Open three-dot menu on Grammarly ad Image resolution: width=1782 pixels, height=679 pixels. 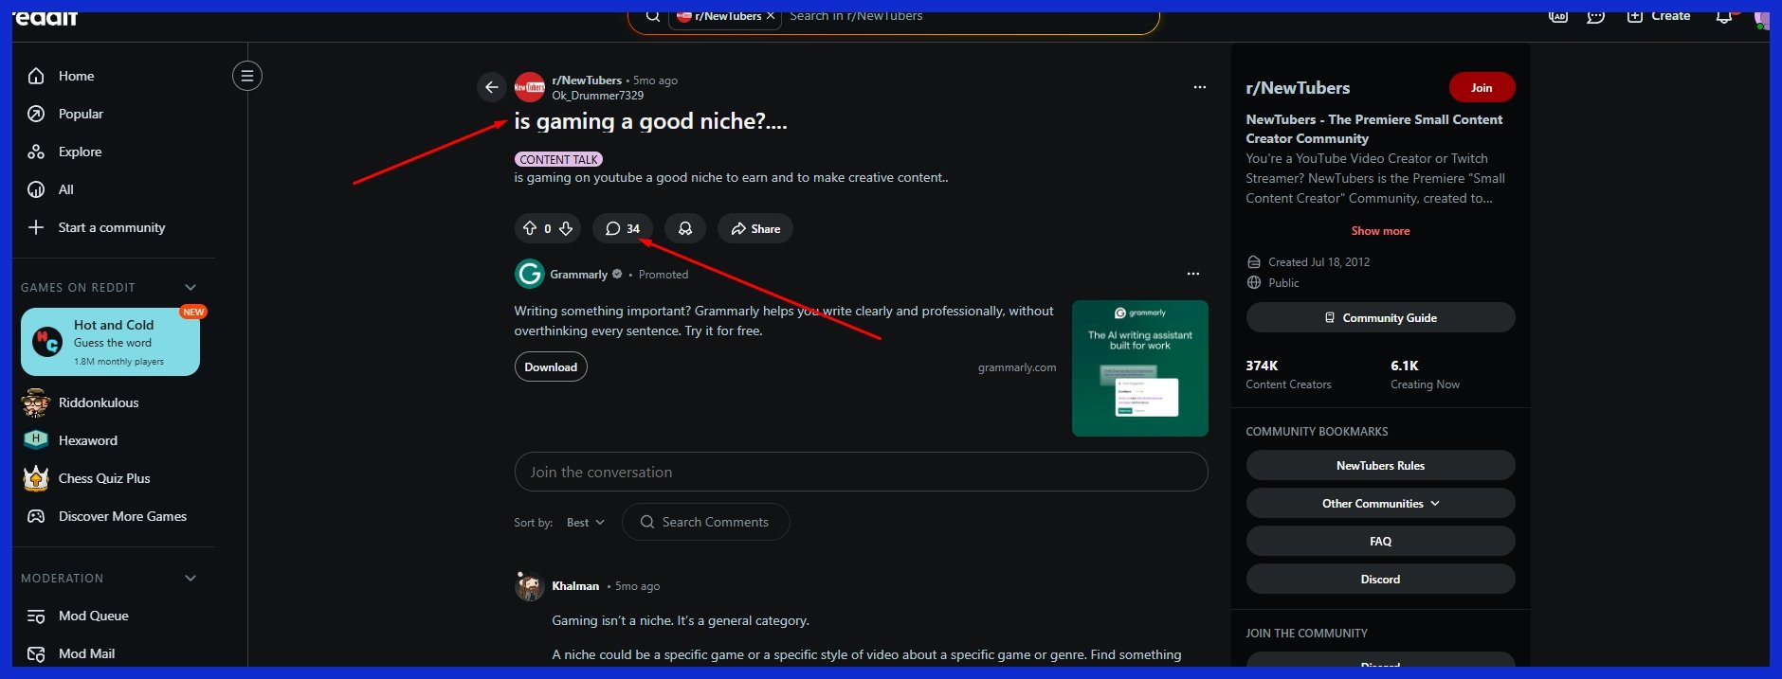pyautogui.click(x=1192, y=274)
